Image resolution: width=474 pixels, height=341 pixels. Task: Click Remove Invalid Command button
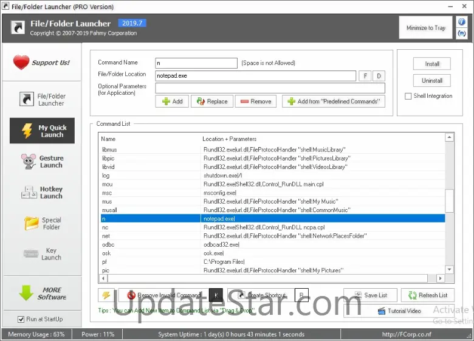coord(163,295)
